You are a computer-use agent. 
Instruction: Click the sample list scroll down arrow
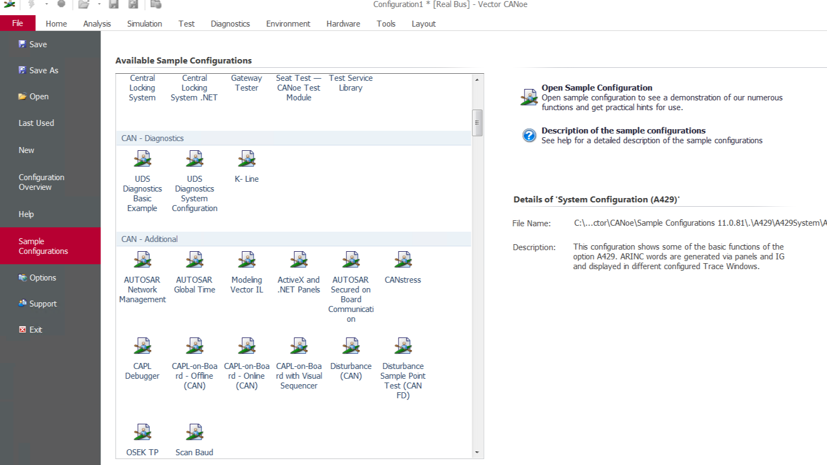(477, 452)
